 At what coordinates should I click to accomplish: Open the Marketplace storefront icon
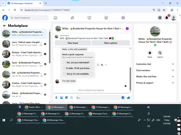point(106,18)
